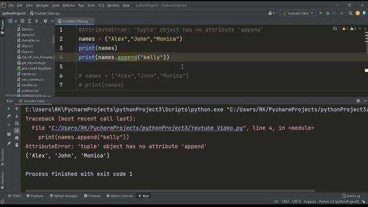Click the Run console horizontal scrollbar

[170, 191]
